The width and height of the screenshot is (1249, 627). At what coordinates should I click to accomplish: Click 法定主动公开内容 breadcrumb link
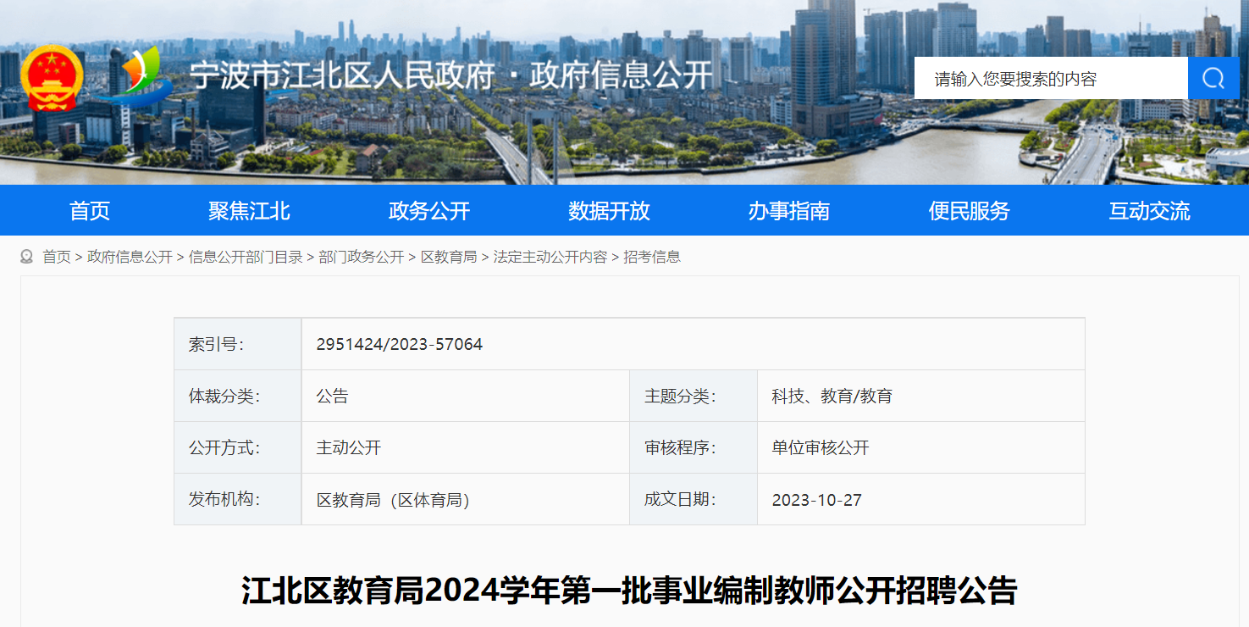tap(550, 257)
